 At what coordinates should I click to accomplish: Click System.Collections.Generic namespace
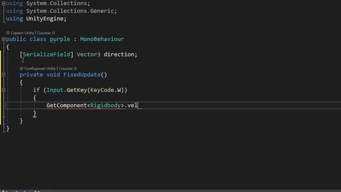(x=70, y=11)
